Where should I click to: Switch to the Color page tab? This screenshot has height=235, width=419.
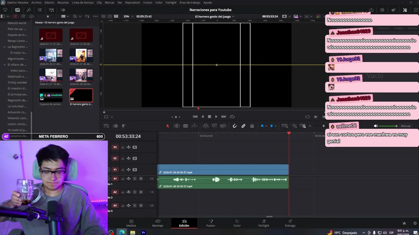pyautogui.click(x=237, y=223)
